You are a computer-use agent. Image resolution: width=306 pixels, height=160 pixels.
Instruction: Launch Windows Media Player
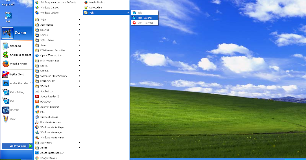click(x=57, y=127)
